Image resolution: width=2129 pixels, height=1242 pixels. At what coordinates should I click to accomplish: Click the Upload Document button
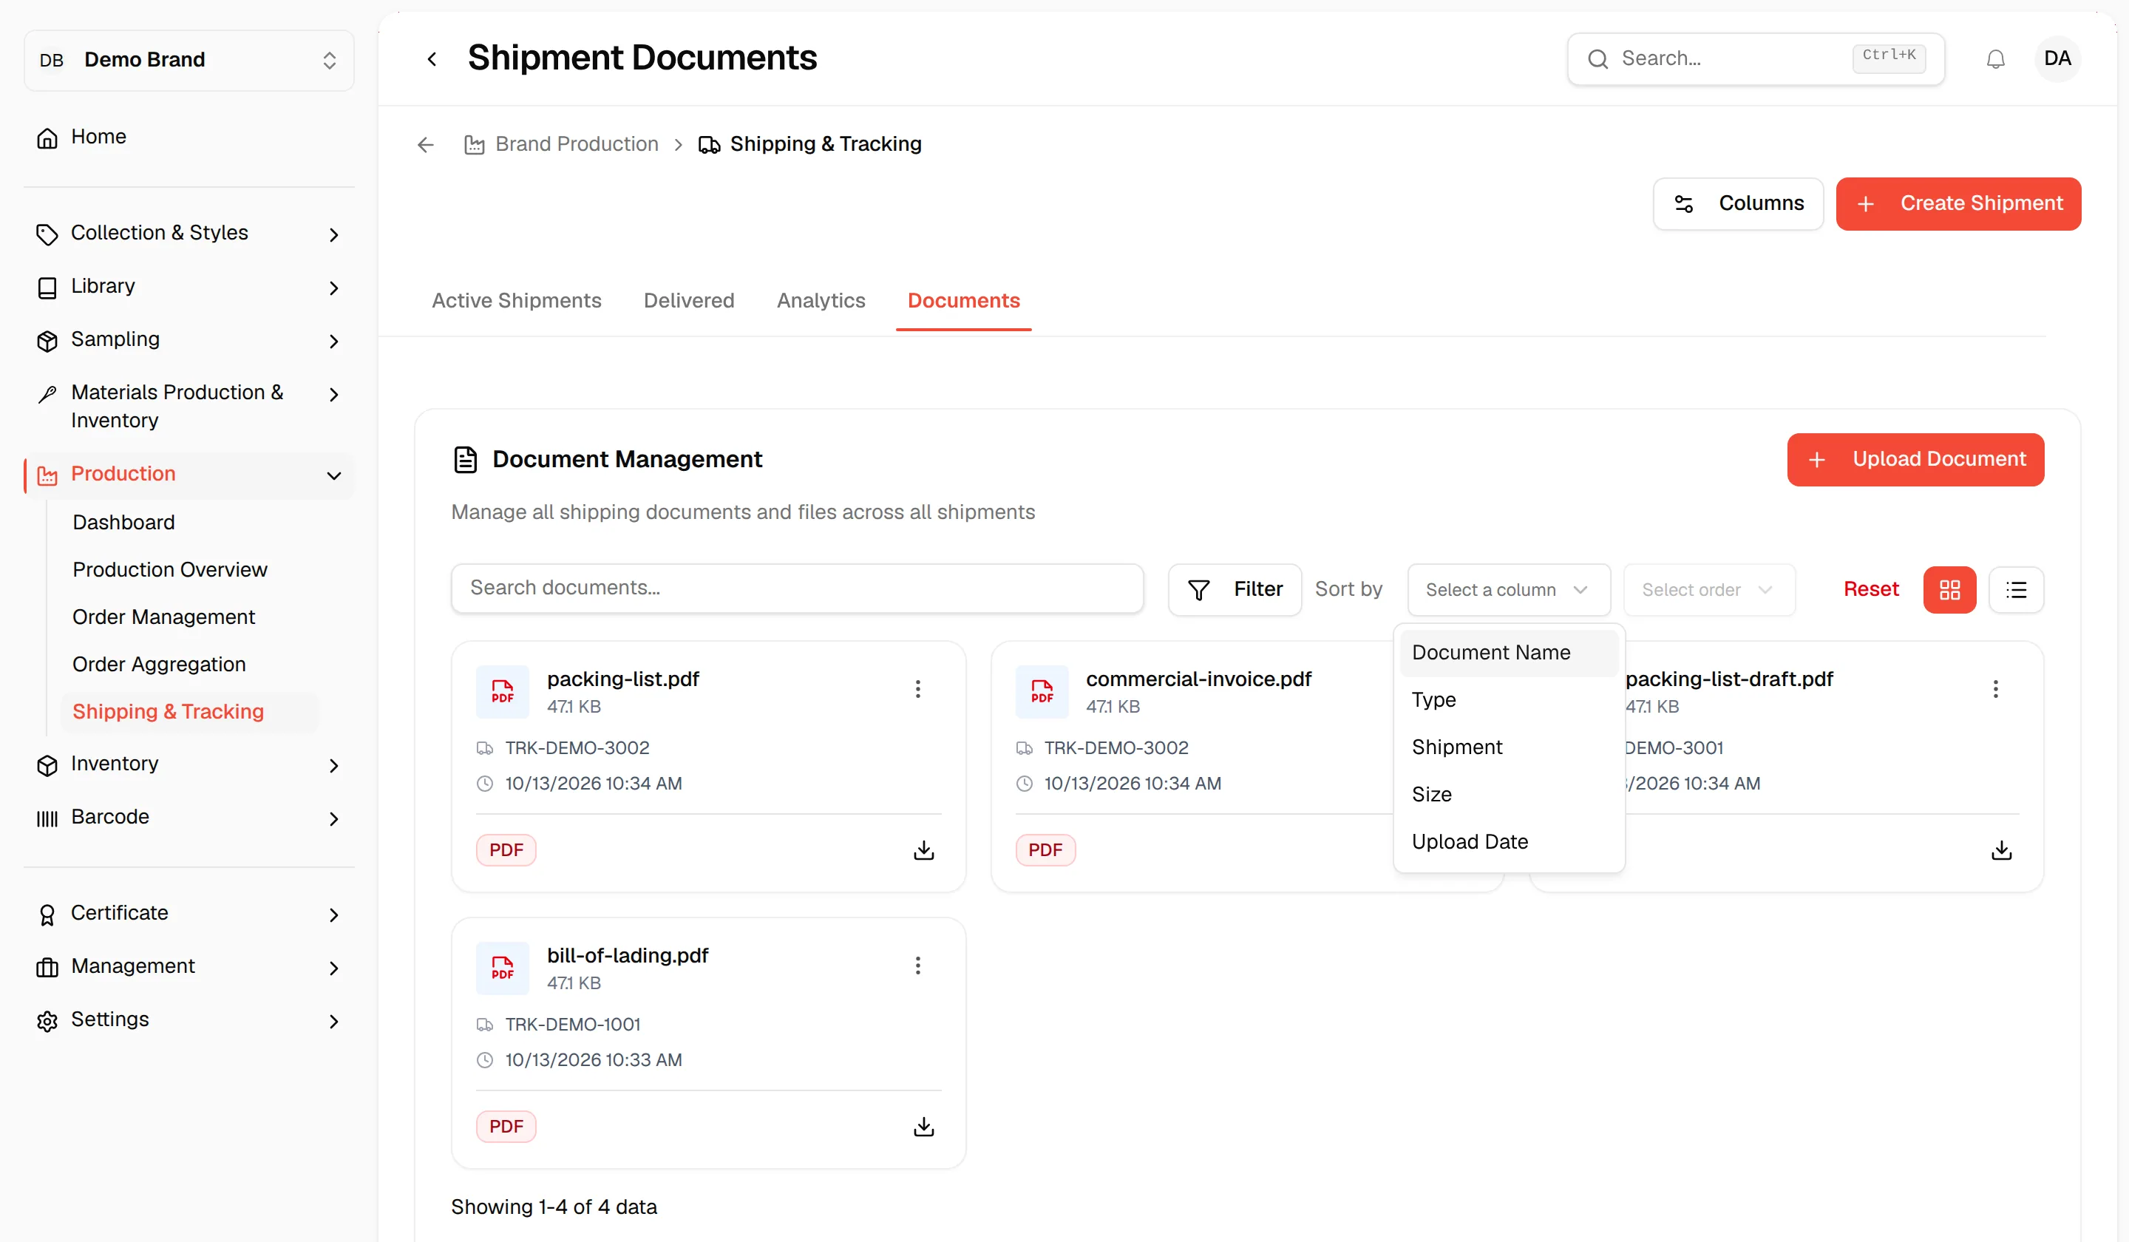[x=1915, y=460]
